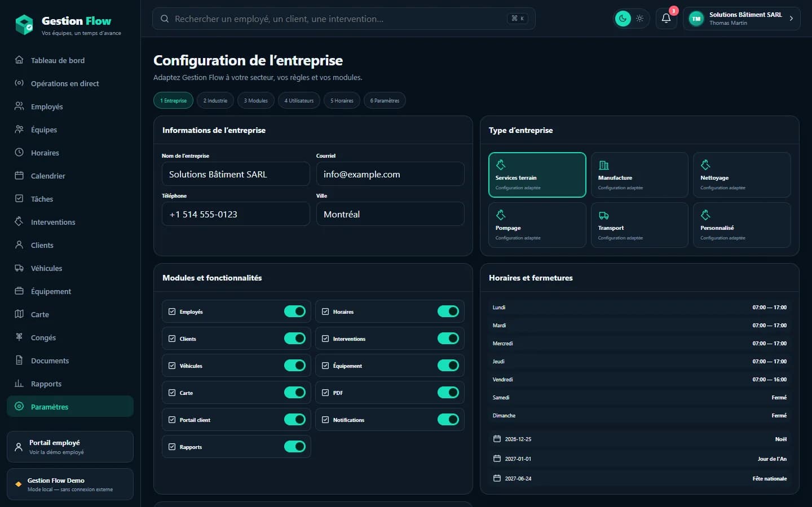Viewport: 812px width, 507px height.
Task: Open the notifications bell
Action: click(x=666, y=19)
